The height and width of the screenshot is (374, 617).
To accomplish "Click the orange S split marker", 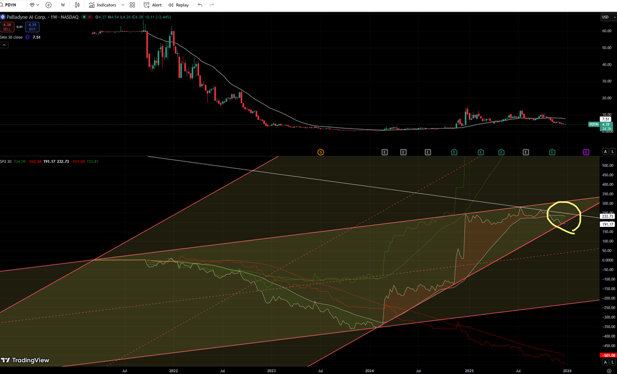I will pos(321,152).
